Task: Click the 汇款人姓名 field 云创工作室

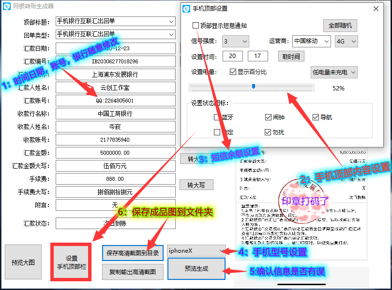Action: 116,87
